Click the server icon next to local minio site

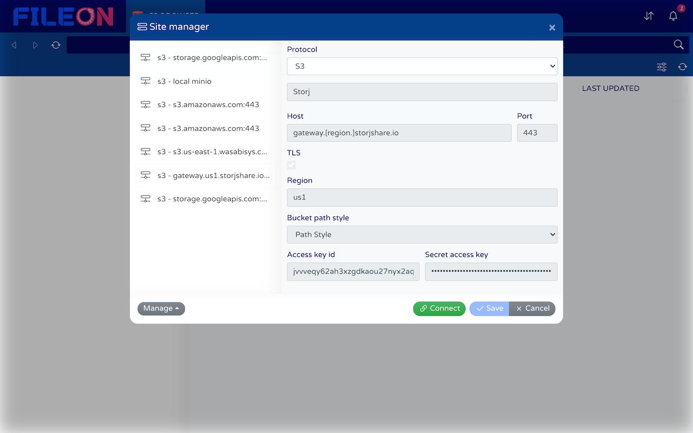click(145, 81)
